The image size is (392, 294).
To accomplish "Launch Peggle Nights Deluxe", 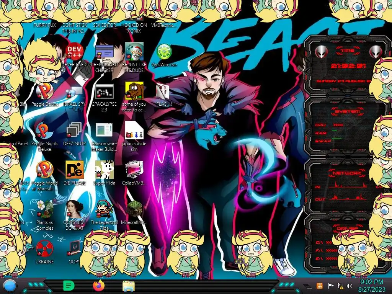I will point(45,131).
